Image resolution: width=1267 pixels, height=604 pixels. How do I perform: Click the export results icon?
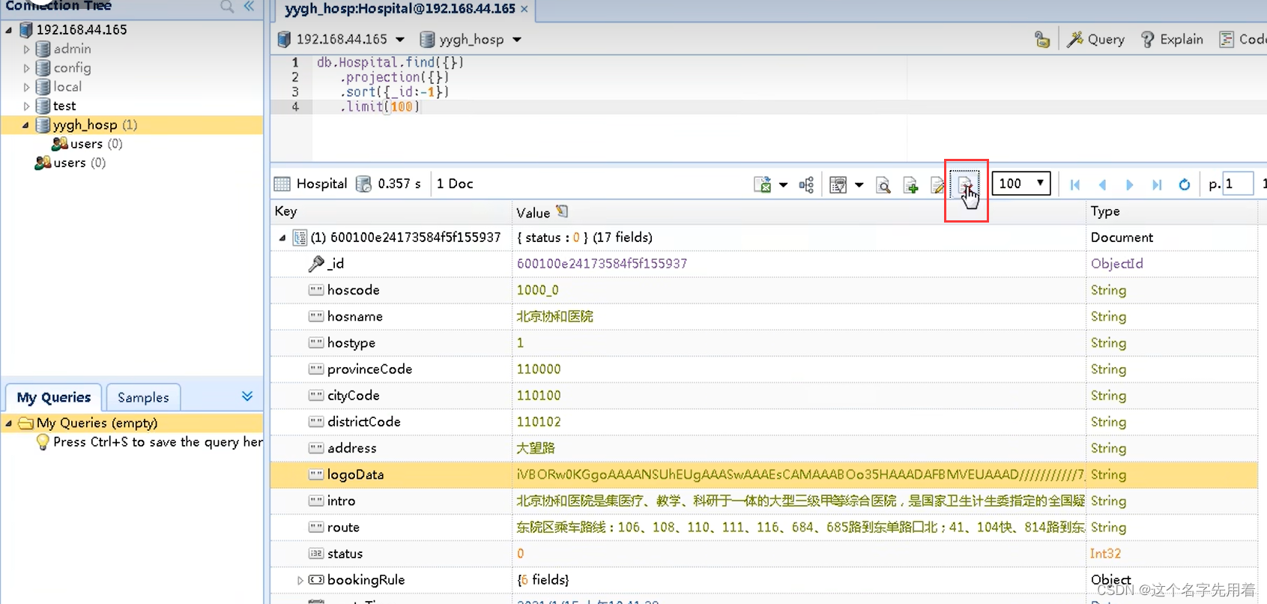click(x=763, y=184)
